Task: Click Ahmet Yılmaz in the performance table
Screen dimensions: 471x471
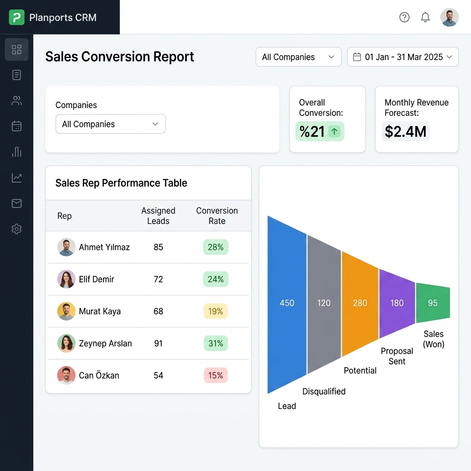Action: 106,247
